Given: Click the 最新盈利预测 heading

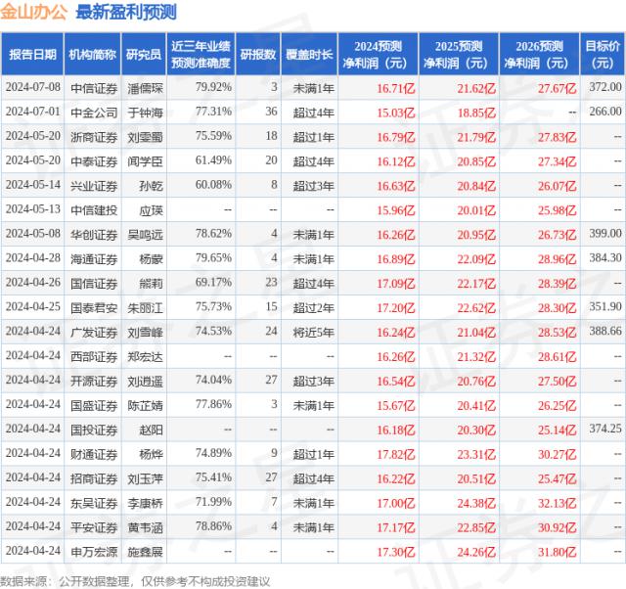Looking at the screenshot, I should pos(126,12).
